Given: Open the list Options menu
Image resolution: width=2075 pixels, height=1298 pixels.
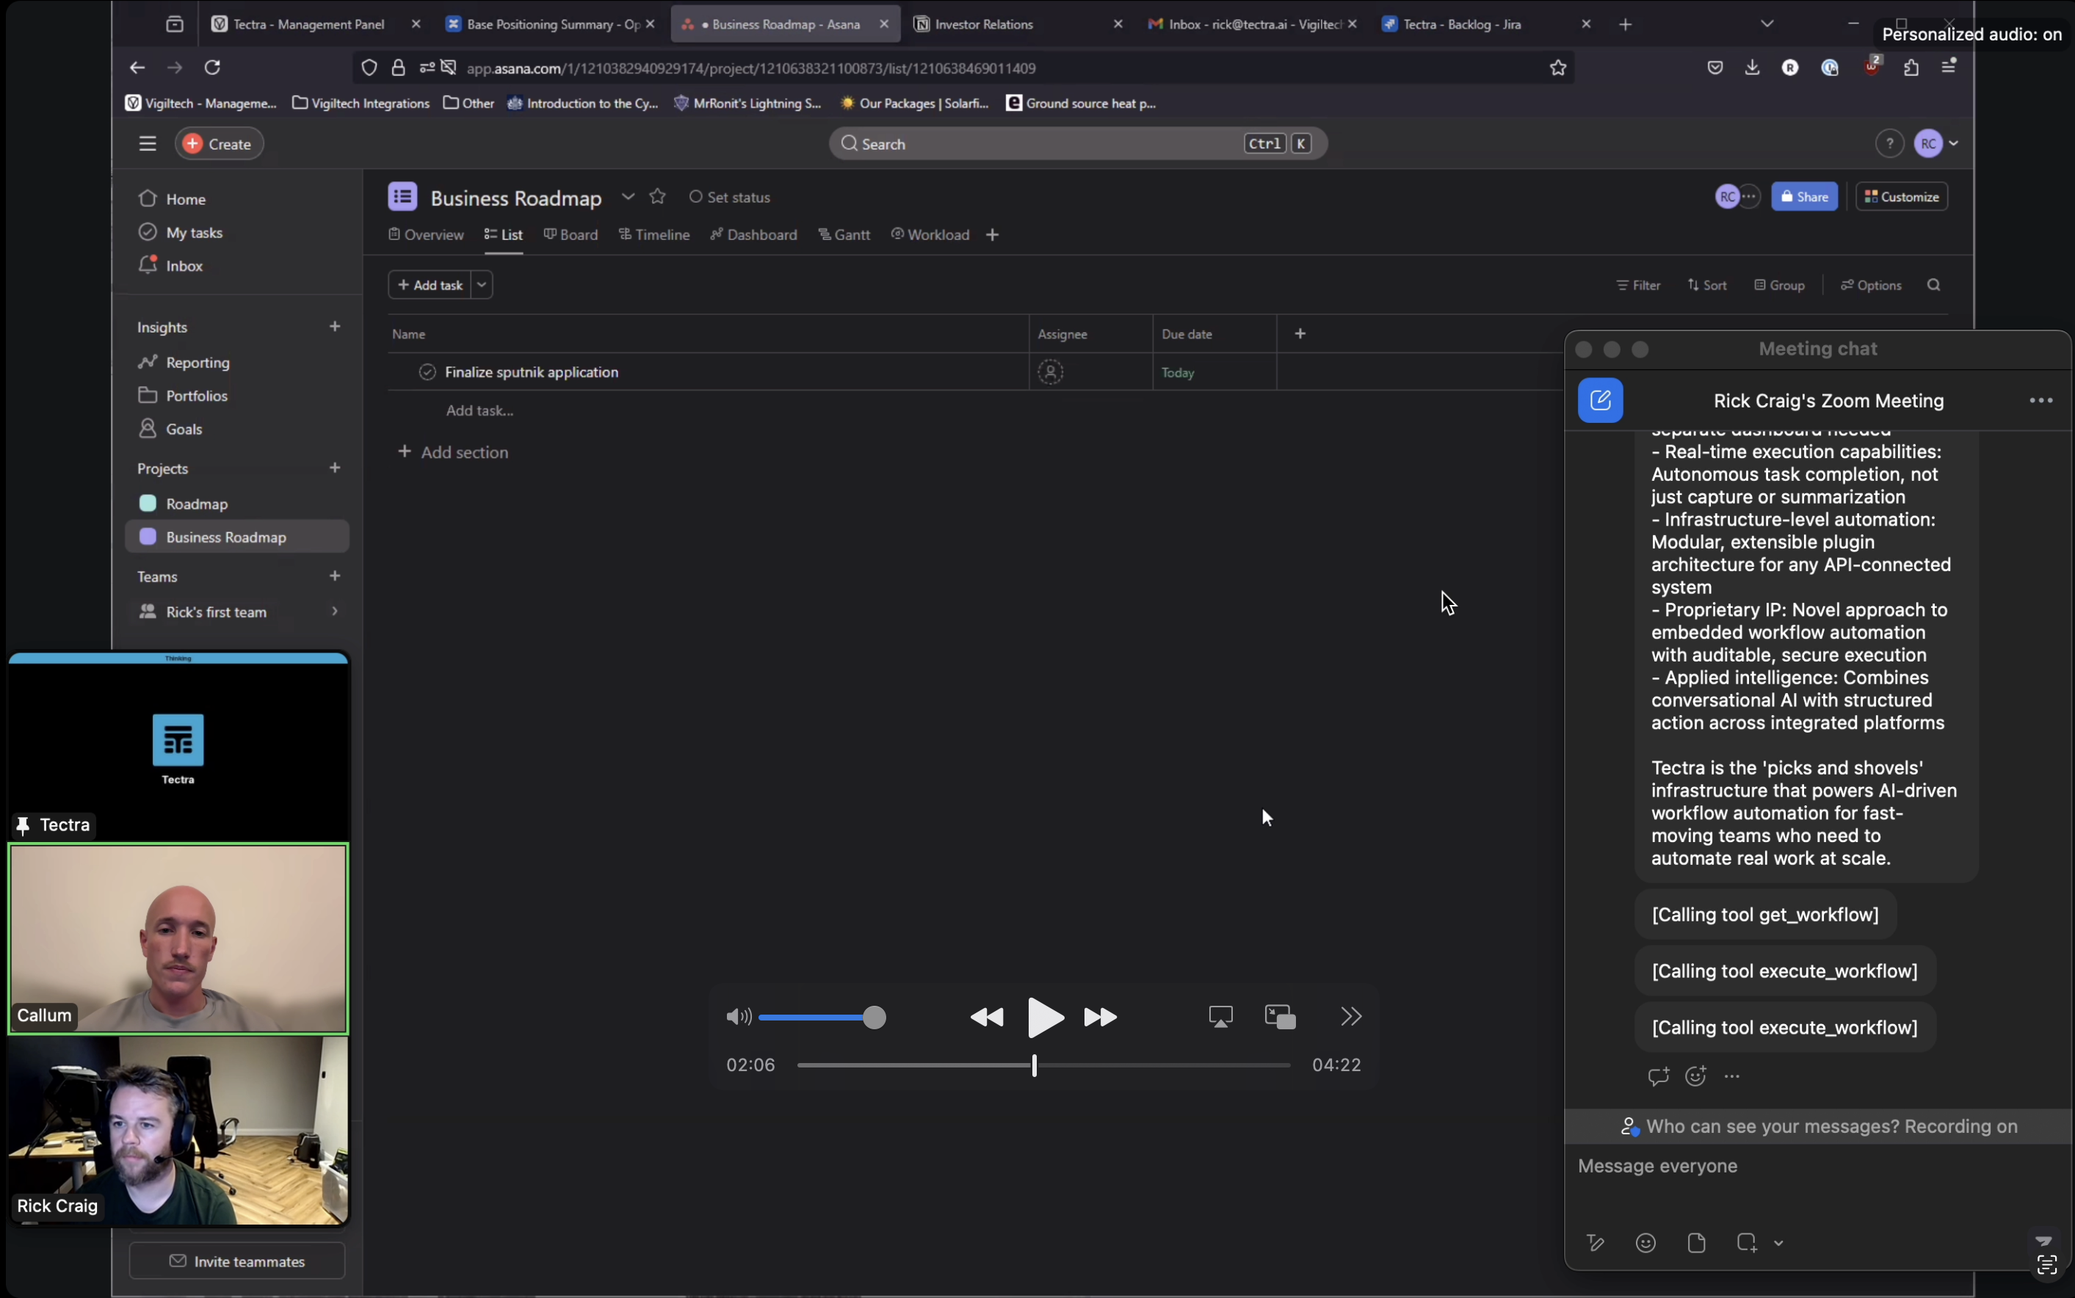Looking at the screenshot, I should pyautogui.click(x=1871, y=285).
